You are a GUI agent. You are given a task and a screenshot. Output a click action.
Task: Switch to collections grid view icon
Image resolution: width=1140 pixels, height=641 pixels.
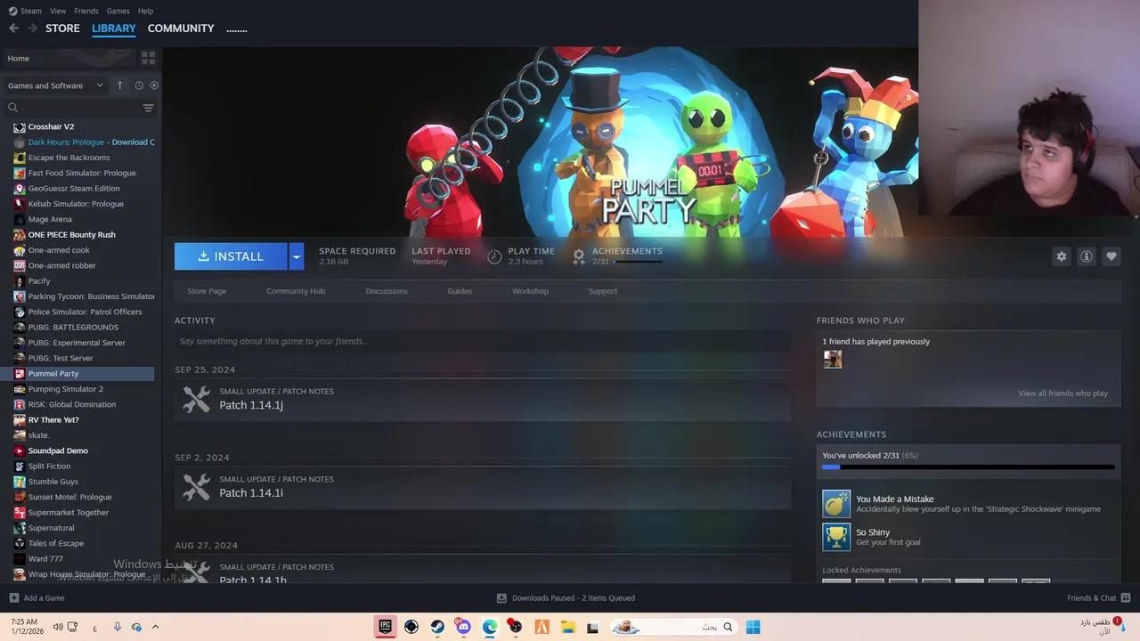148,58
